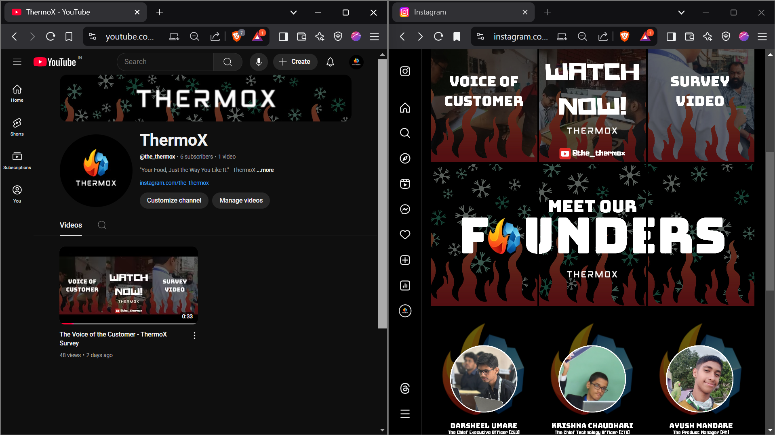This screenshot has height=435, width=775.
Task: Click the YouTube page vertical scrollbar
Action: 382,194
